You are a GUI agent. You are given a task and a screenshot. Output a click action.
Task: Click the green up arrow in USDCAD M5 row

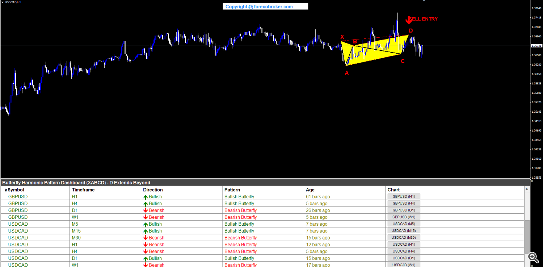tap(146, 224)
